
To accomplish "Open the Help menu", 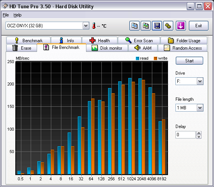I will coord(18,15).
